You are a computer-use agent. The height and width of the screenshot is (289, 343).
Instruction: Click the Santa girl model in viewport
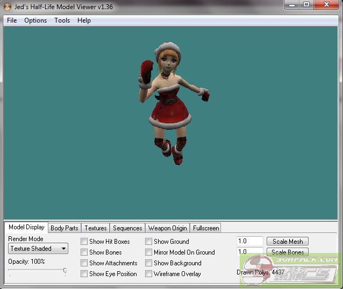pos(171,103)
